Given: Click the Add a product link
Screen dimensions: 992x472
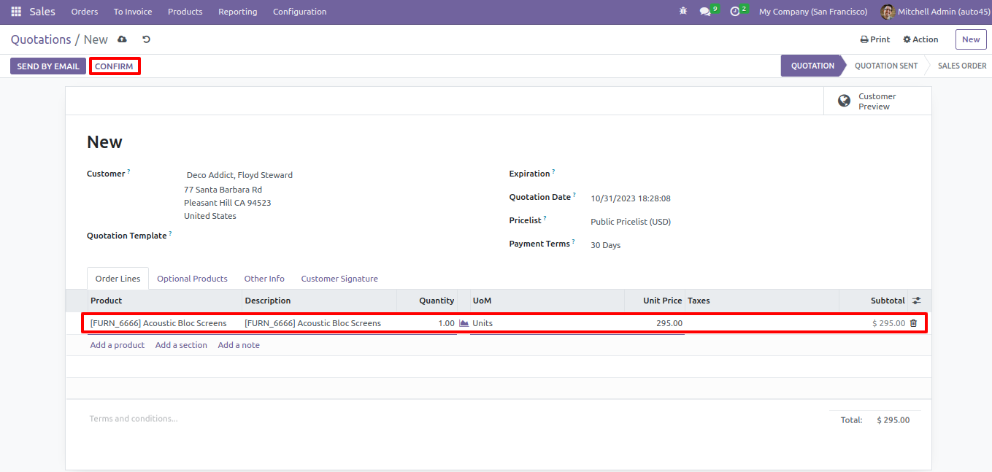Looking at the screenshot, I should point(118,345).
